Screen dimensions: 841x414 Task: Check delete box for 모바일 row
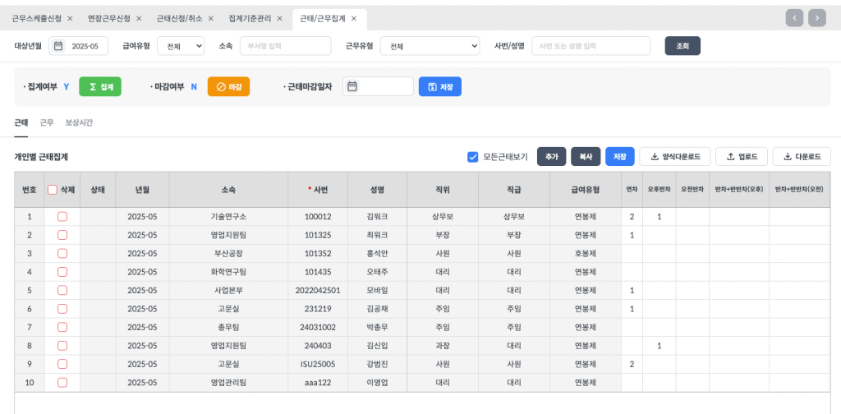[62, 290]
